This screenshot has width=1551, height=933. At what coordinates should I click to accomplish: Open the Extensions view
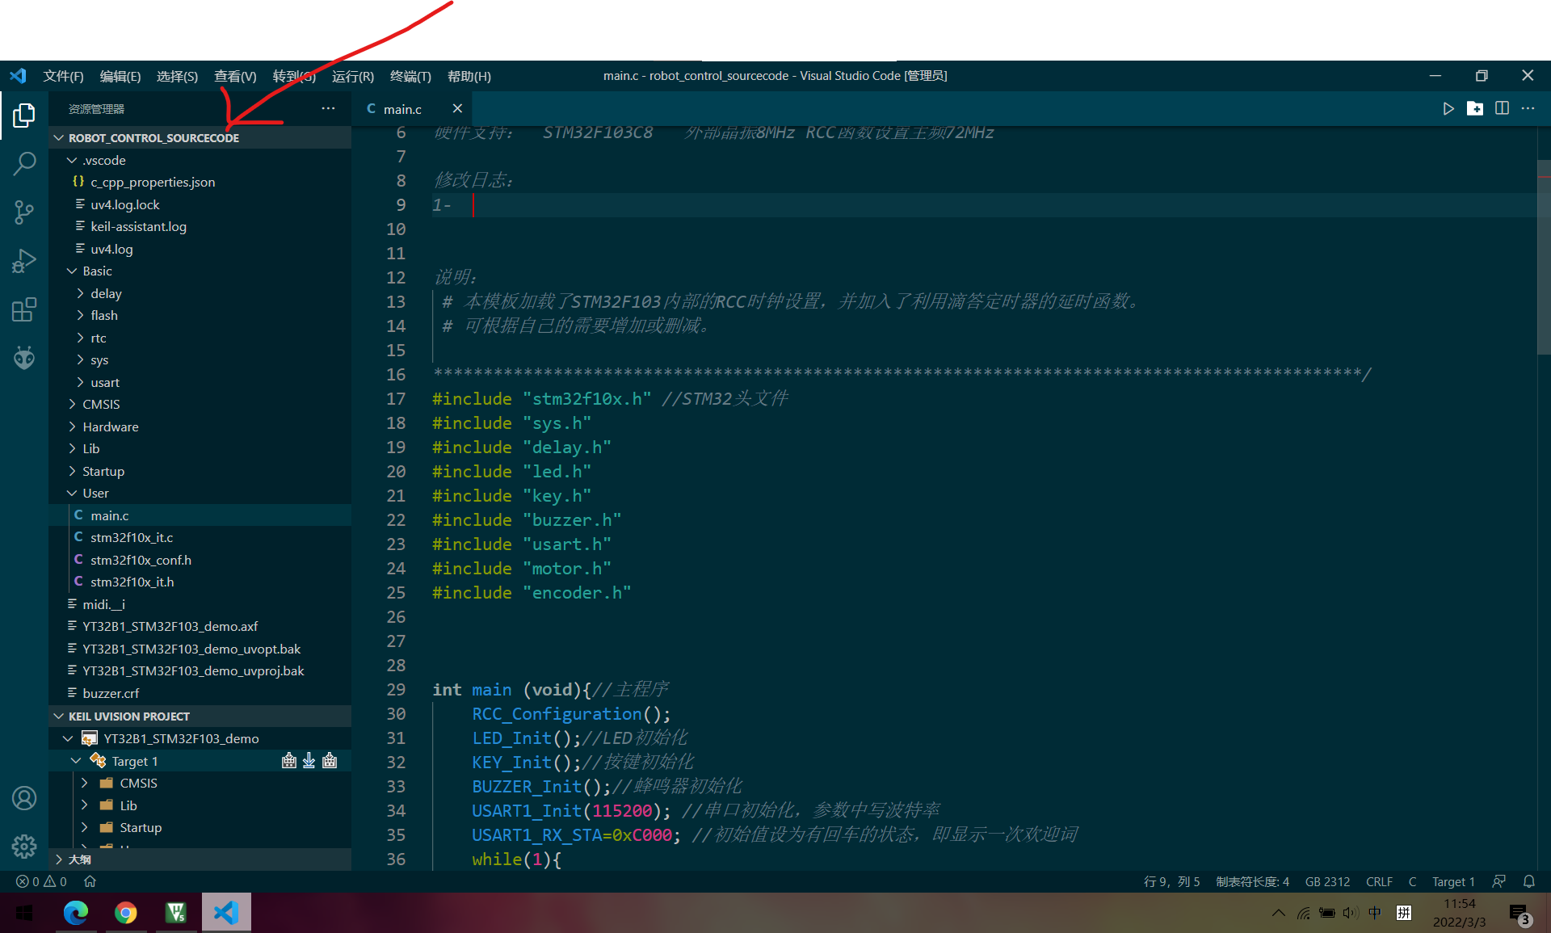click(24, 309)
